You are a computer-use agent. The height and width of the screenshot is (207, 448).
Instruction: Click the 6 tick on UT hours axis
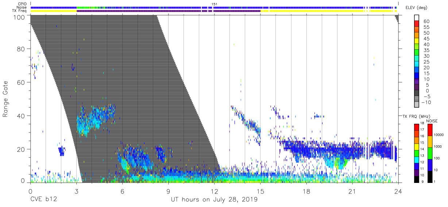pos(122,191)
